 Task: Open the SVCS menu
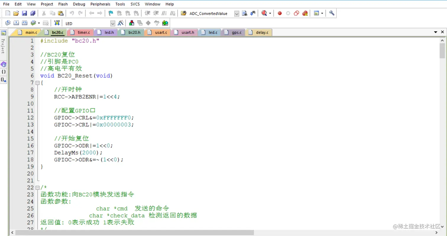tap(135, 4)
